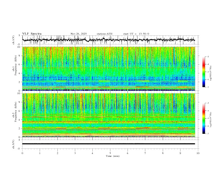The width and height of the screenshot is (223, 172).
Task: Click time-axis tick label "6"
Action: (128, 153)
